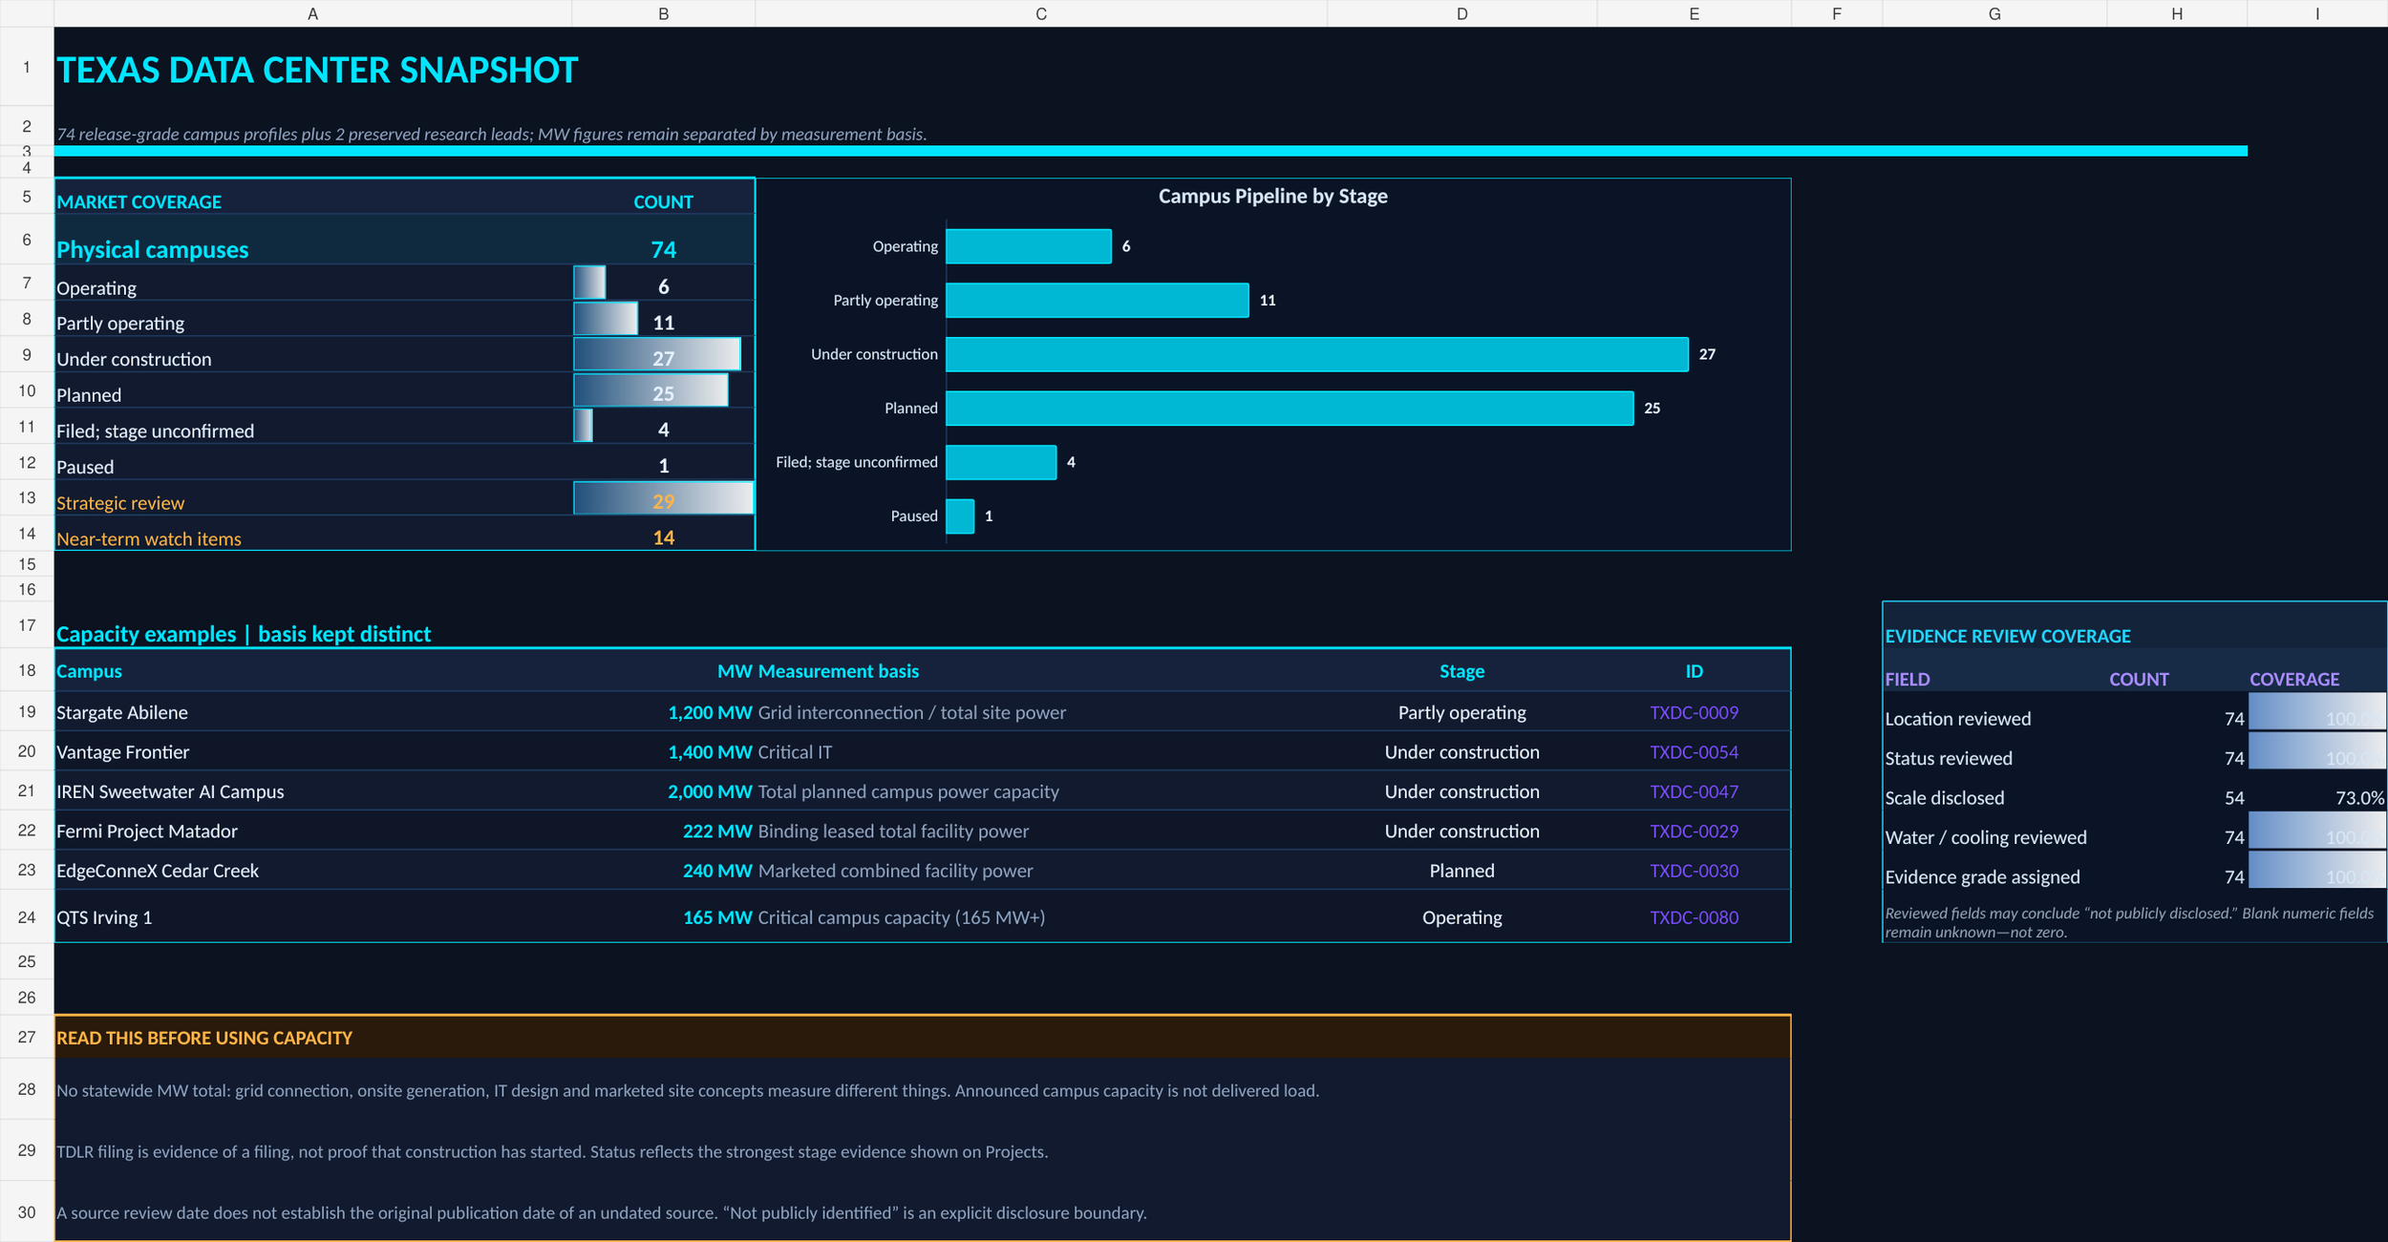Image resolution: width=2388 pixels, height=1242 pixels.
Task: Click the Location reviewed row label
Action: pos(1957,719)
